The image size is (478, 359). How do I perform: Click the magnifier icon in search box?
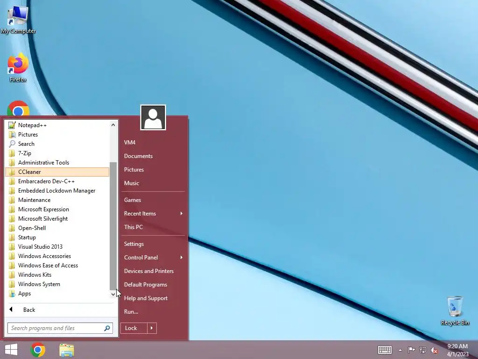107,328
